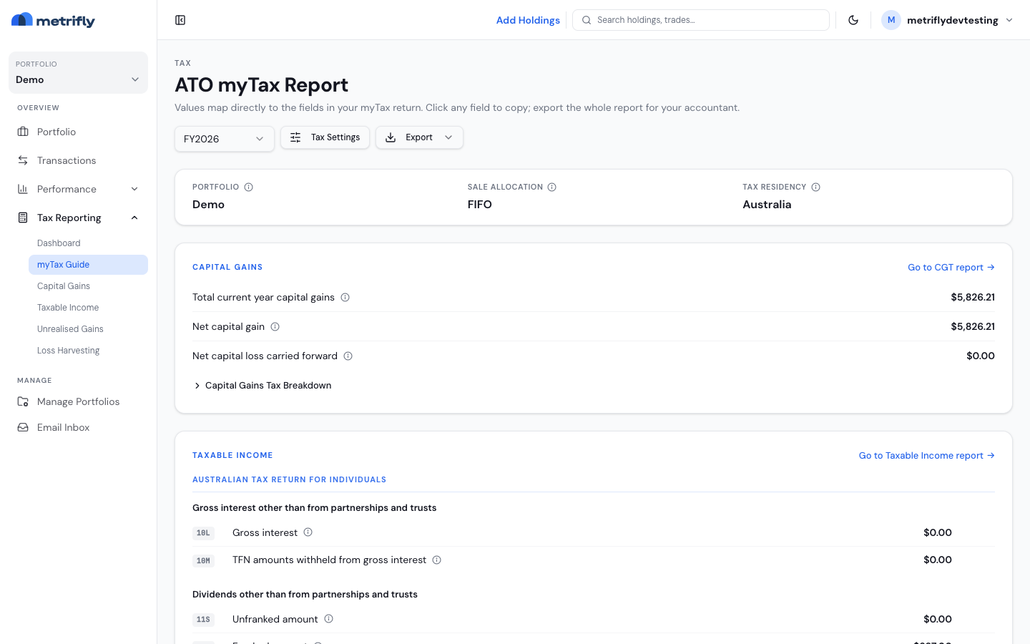Screen dimensions: 1030x644
Task: Open Unrealised Gains sidebar item
Action: point(88,329)
